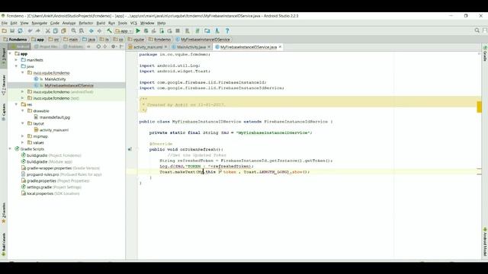The image size is (488, 274).
Task: Click the Fcmdemo breadcrumb
Action: point(15,40)
